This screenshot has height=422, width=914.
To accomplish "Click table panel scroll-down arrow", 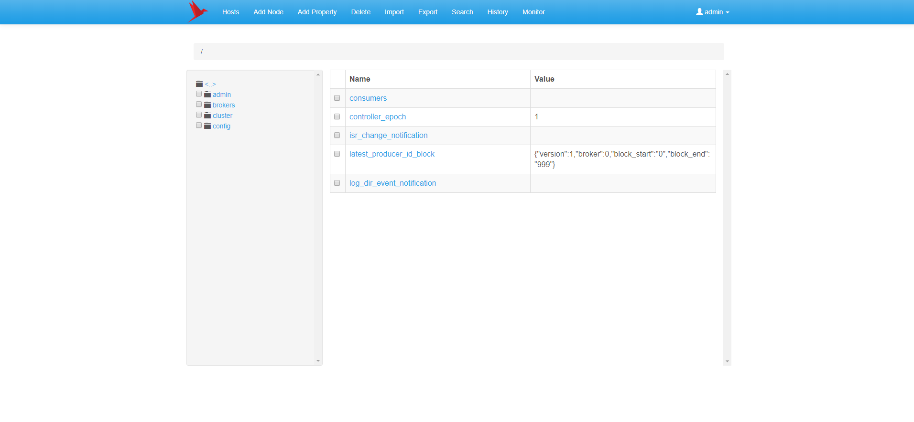I will [727, 361].
